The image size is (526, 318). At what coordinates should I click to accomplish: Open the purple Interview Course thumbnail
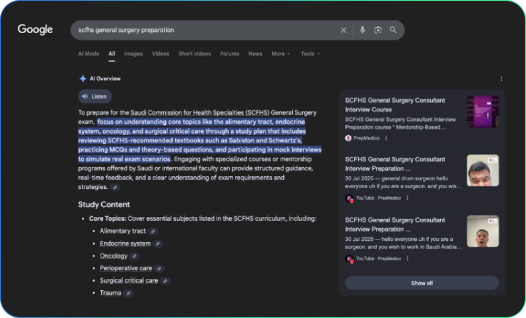click(x=483, y=111)
